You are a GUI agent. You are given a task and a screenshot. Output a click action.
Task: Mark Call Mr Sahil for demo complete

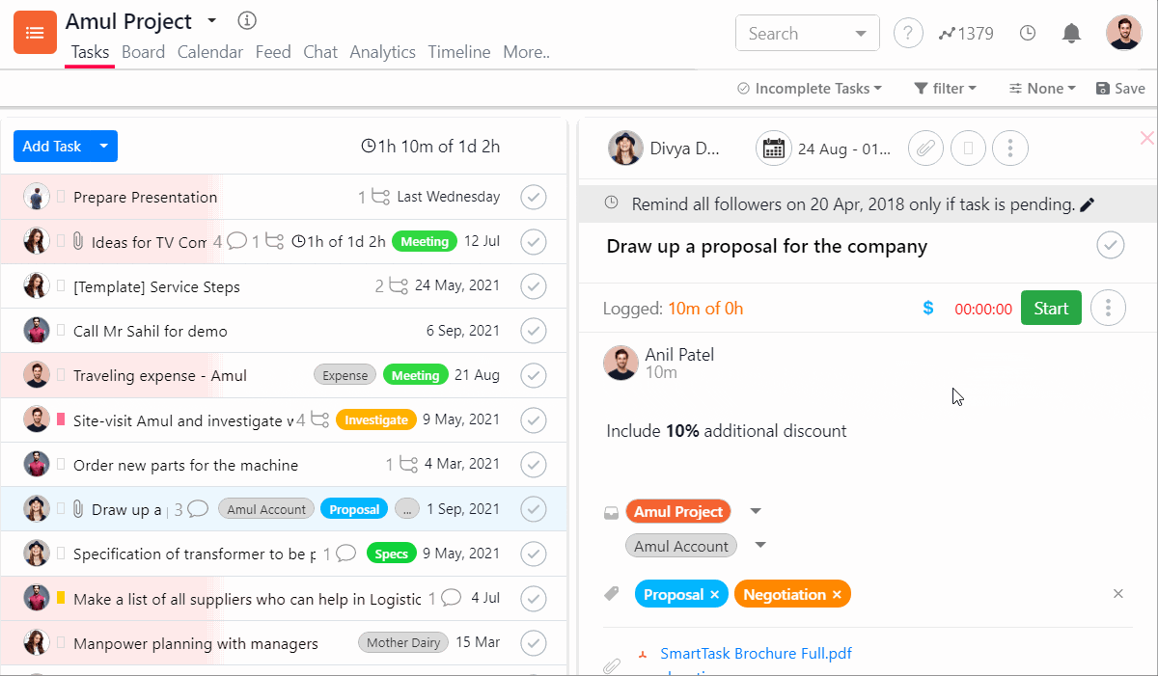(533, 331)
